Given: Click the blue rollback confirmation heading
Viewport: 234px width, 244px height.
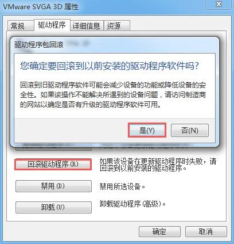Looking at the screenshot, I should [x=110, y=66].
